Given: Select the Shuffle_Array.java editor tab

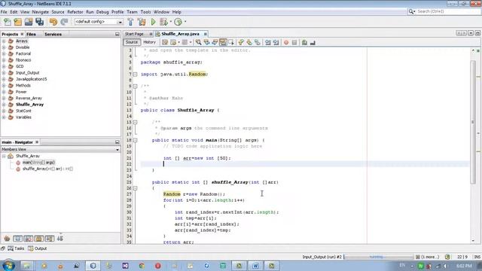Looking at the screenshot, I should click(180, 34).
